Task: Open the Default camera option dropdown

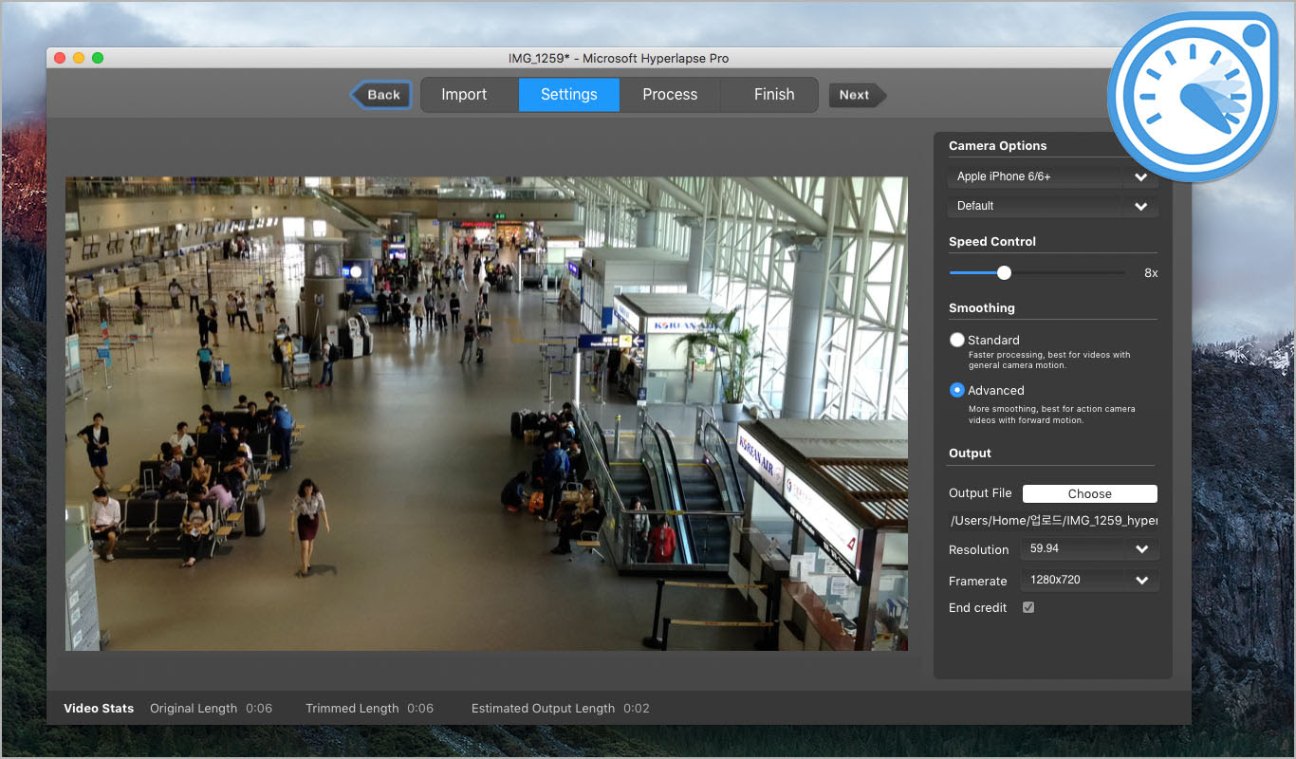Action: [x=1052, y=206]
